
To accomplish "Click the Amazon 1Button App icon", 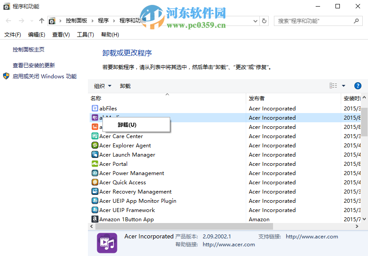I will click(x=95, y=219).
